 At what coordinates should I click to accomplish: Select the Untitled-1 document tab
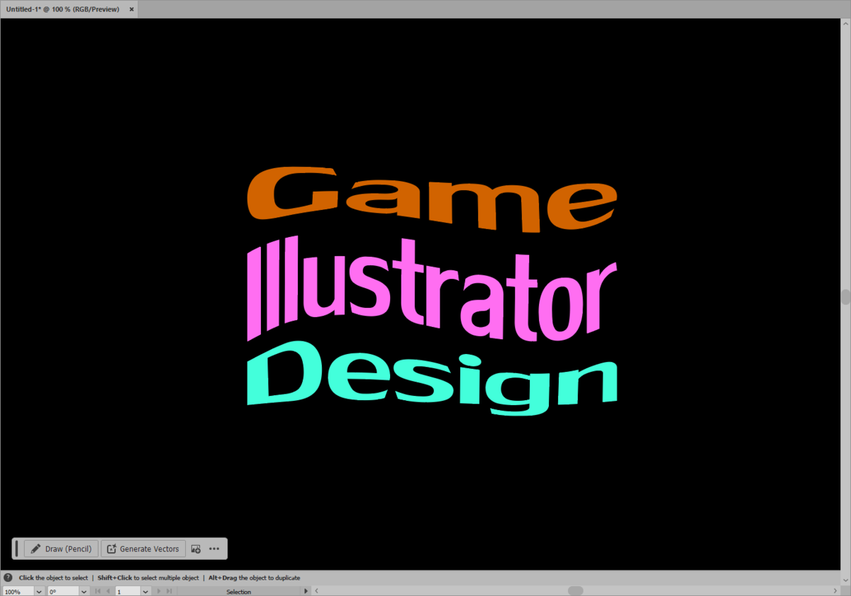tap(69, 9)
